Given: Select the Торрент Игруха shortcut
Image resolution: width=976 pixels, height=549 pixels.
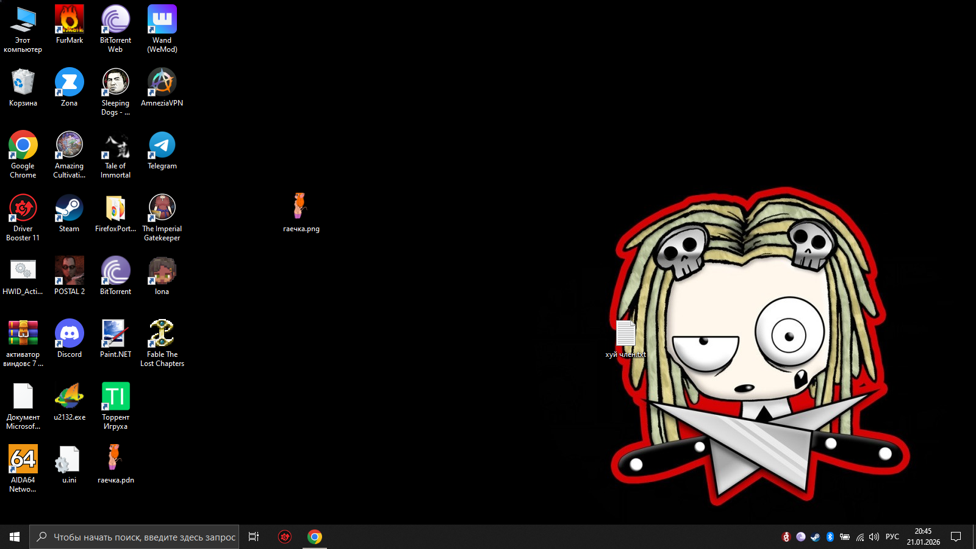Looking at the screenshot, I should pyautogui.click(x=115, y=406).
